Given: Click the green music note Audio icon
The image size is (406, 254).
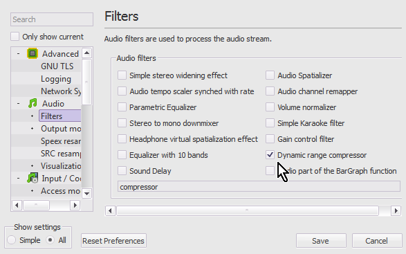Looking at the screenshot, I should (33, 103).
